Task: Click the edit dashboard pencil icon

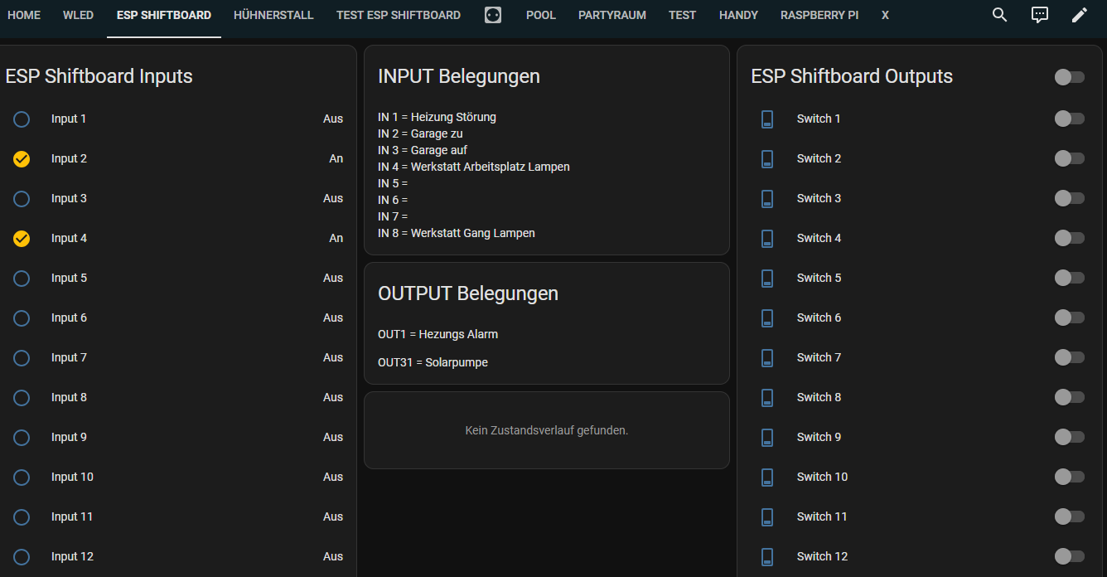Action: pos(1079,14)
